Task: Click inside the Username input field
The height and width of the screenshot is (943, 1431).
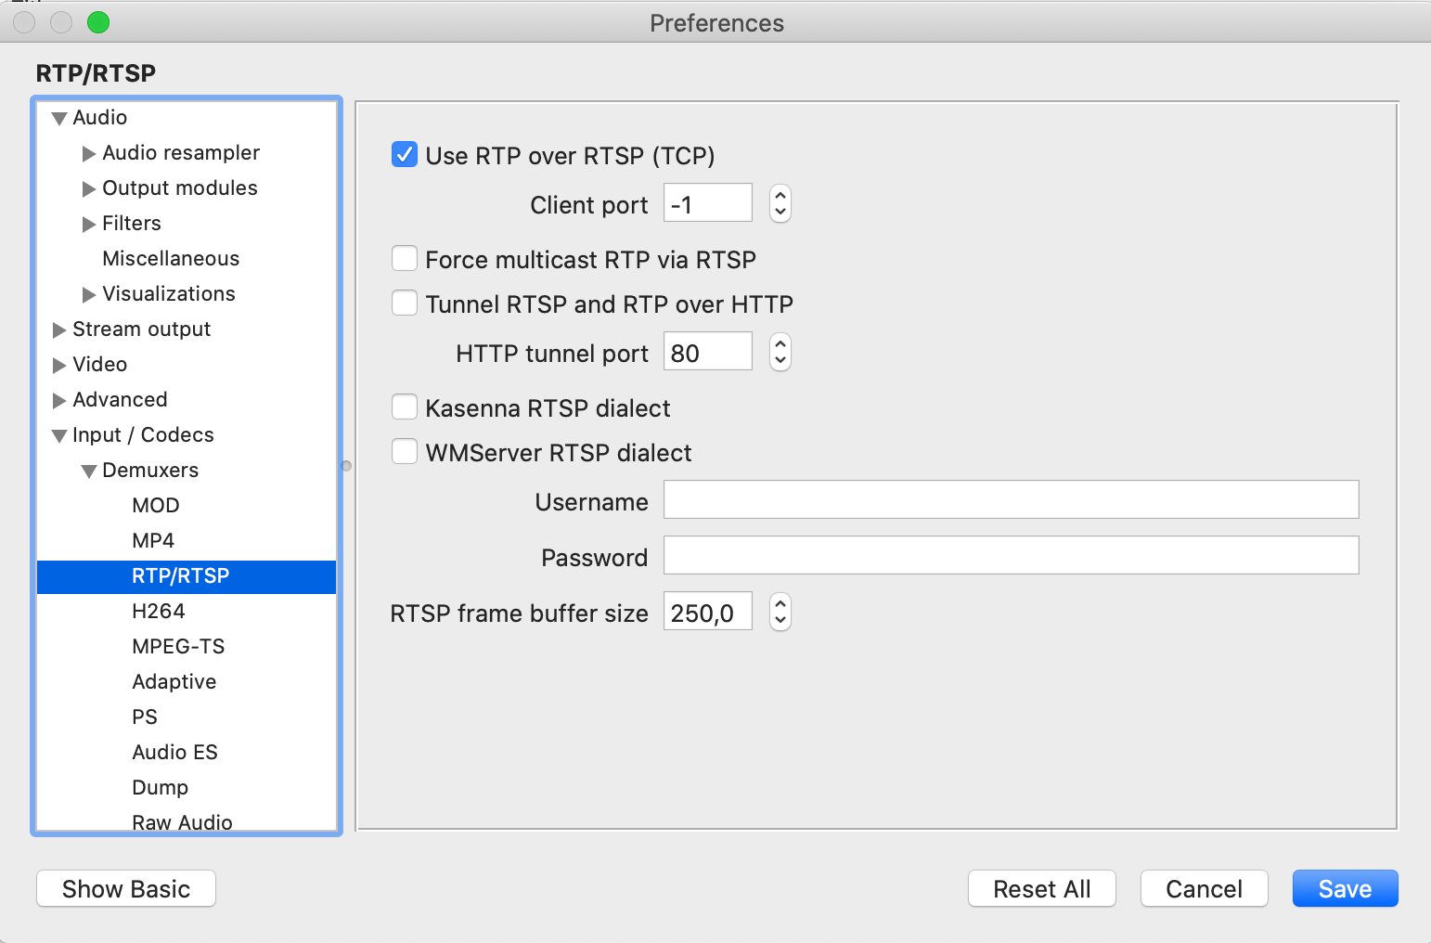Action: [x=1010, y=499]
